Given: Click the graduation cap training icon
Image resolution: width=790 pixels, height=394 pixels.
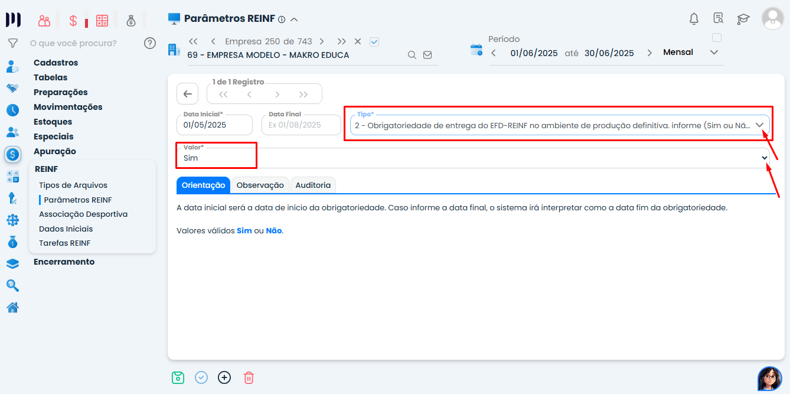Looking at the screenshot, I should [743, 19].
